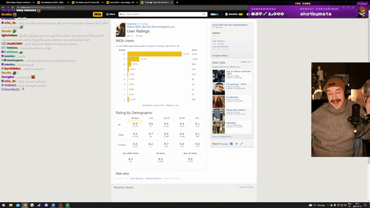Open Stand Still Like the Hummingbird title link
The image size is (370, 208).
click(x=148, y=27)
